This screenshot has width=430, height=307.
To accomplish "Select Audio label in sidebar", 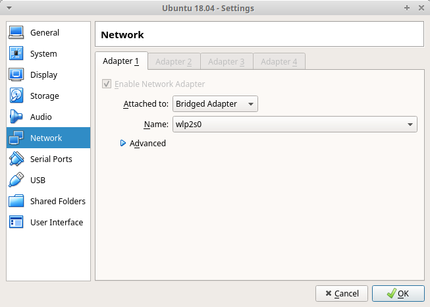I will (41, 117).
